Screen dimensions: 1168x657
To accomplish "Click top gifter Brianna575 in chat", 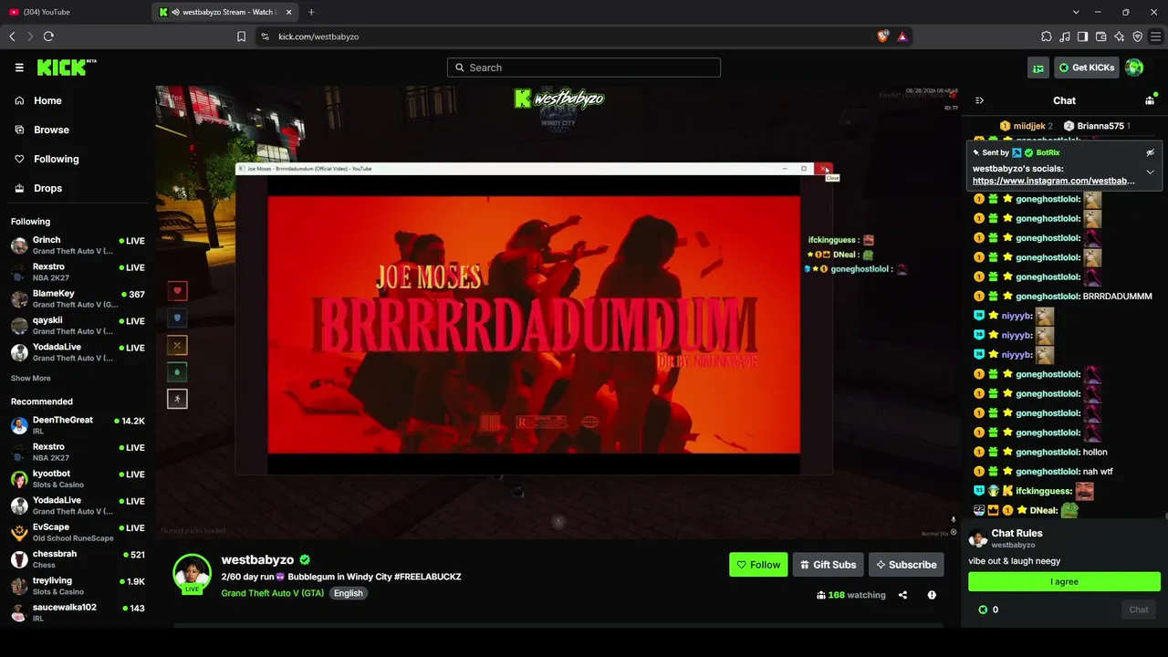I will (x=1097, y=126).
